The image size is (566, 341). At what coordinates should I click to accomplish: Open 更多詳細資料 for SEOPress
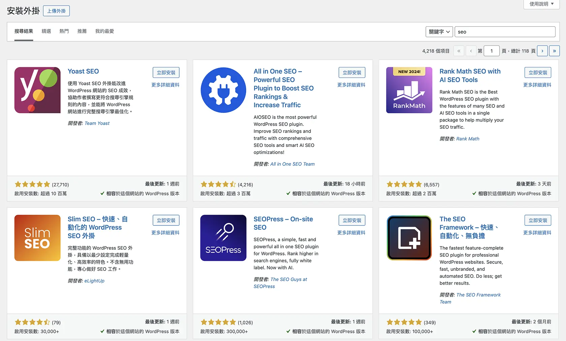click(x=351, y=233)
